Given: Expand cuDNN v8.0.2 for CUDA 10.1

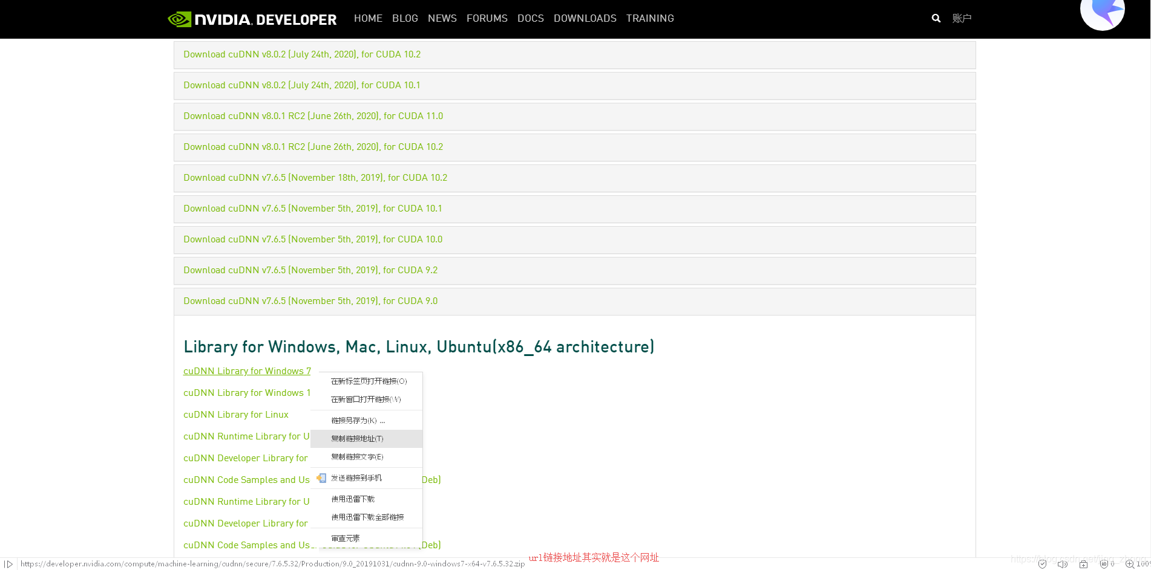Looking at the screenshot, I should pyautogui.click(x=574, y=86).
